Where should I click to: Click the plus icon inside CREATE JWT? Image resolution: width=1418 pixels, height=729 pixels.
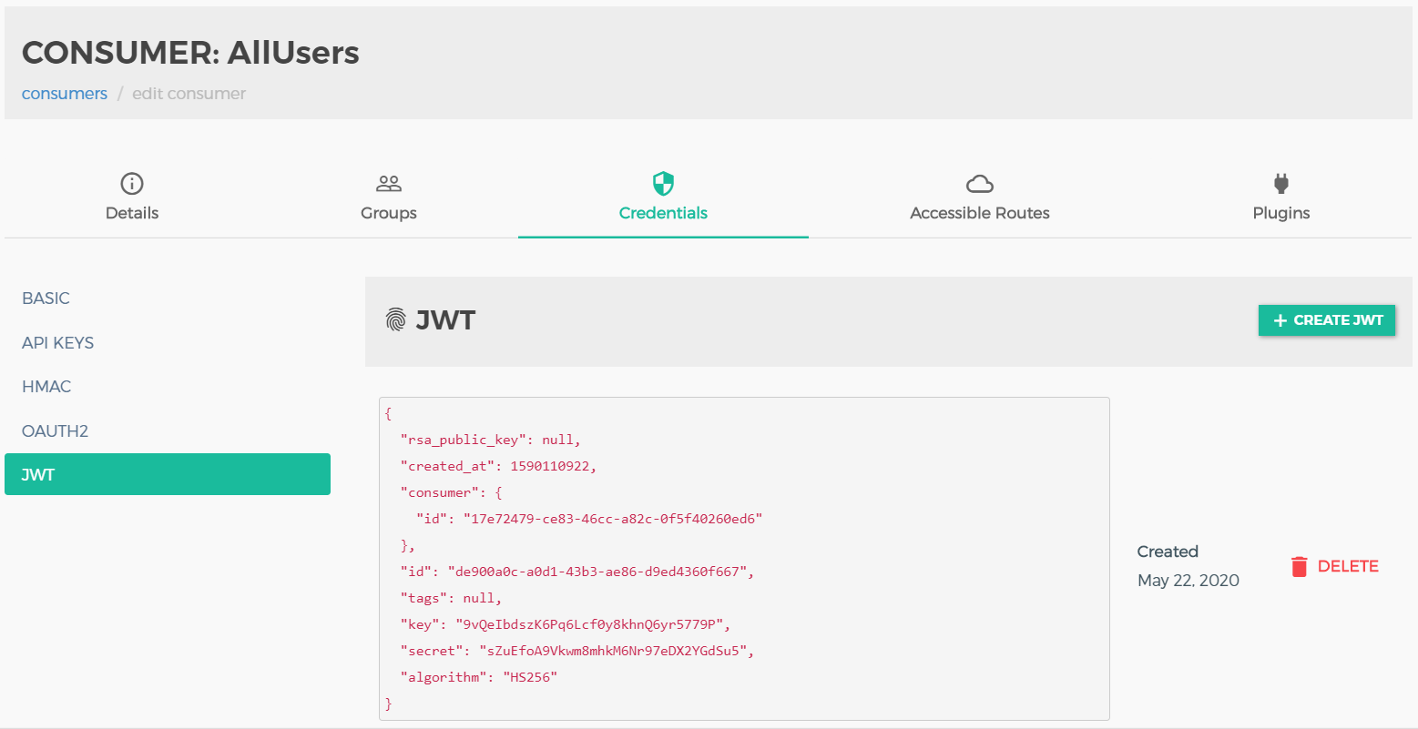click(1280, 320)
